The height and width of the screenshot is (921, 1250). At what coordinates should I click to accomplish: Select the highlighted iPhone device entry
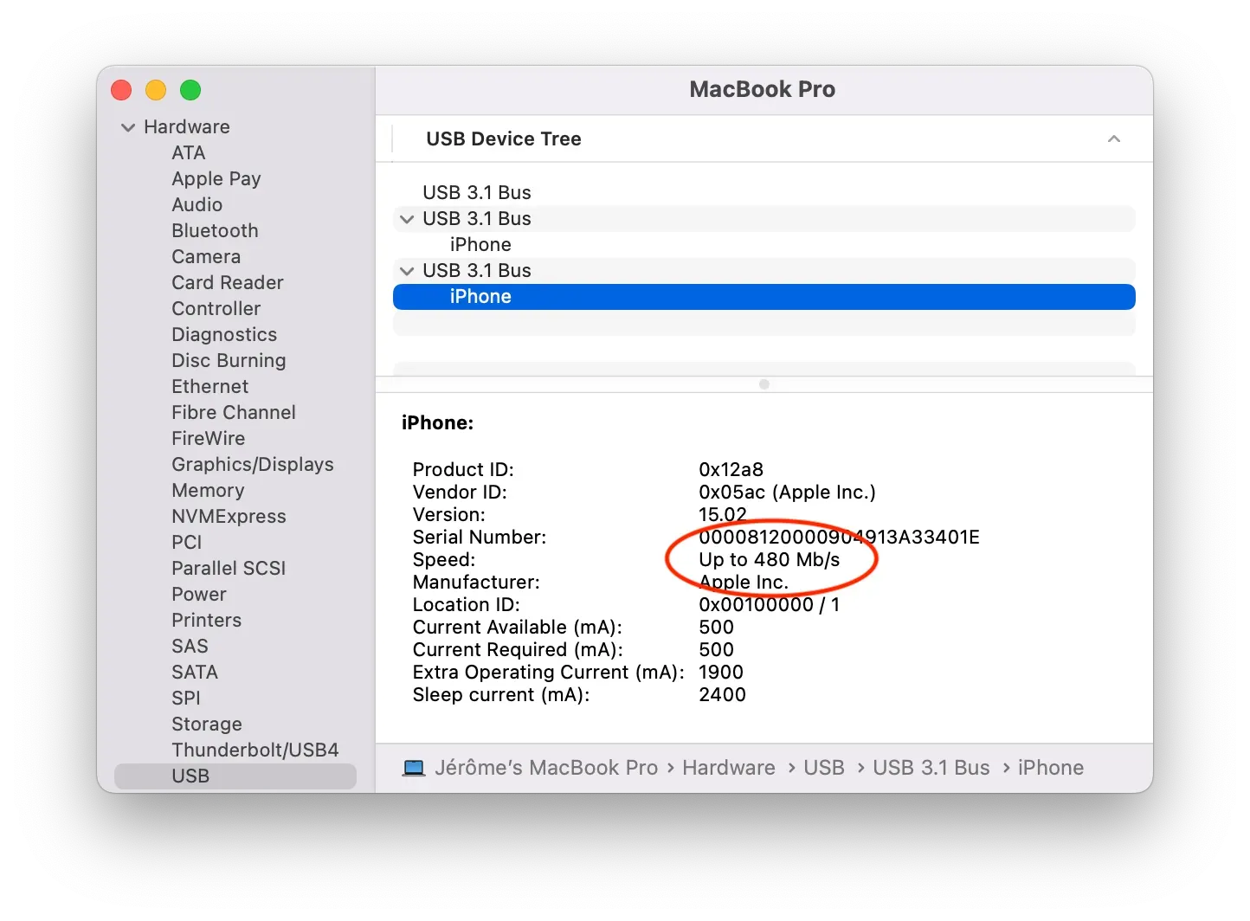[x=480, y=296]
